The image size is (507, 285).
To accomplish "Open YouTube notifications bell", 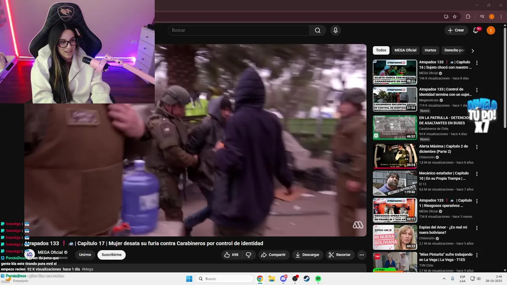I will (476, 30).
